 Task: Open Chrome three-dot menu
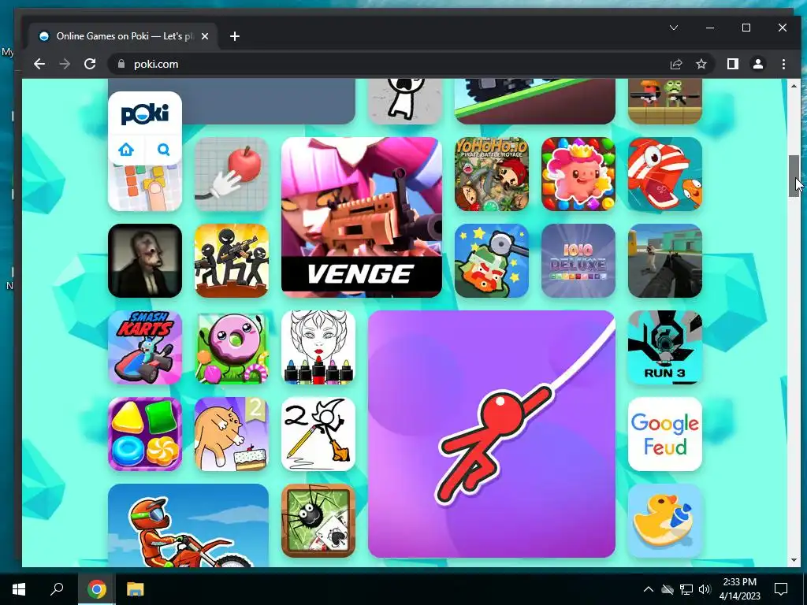(x=783, y=64)
